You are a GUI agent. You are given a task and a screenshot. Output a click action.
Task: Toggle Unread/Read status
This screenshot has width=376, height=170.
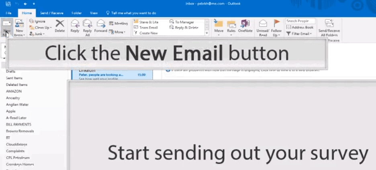pyautogui.click(x=263, y=28)
